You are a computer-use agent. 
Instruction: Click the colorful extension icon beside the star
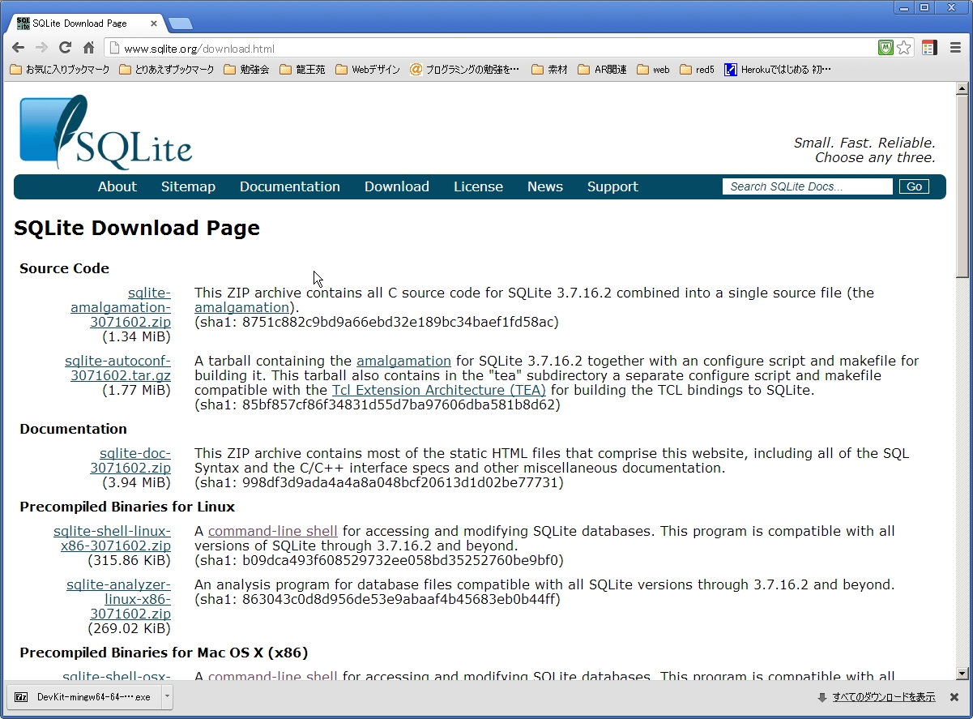click(928, 48)
